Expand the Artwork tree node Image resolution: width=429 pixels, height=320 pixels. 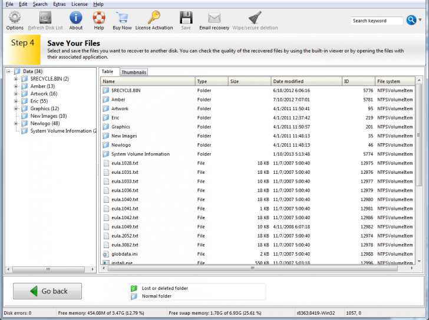point(16,94)
